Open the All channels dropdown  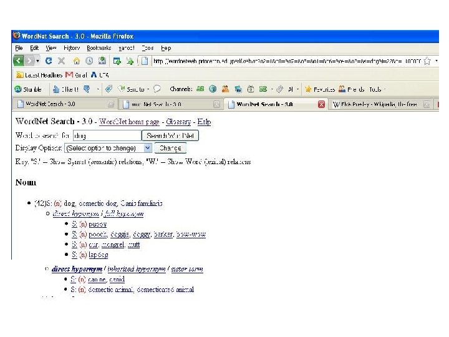pos(293,89)
